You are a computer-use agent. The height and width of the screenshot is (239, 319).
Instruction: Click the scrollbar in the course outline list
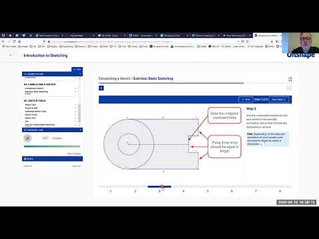(79, 113)
